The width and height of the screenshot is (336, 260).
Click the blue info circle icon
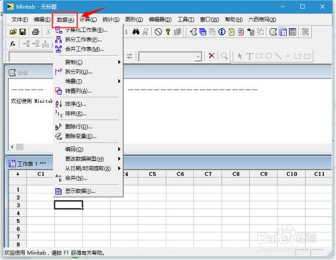click(222, 32)
